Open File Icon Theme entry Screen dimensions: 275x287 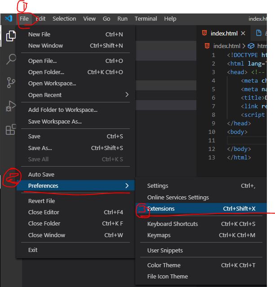click(x=201, y=276)
